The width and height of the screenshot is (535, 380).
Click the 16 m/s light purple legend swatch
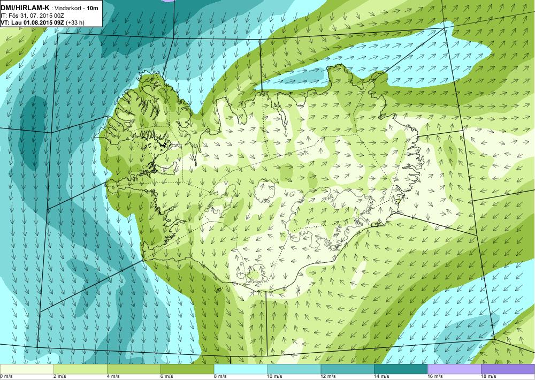pos(454,369)
